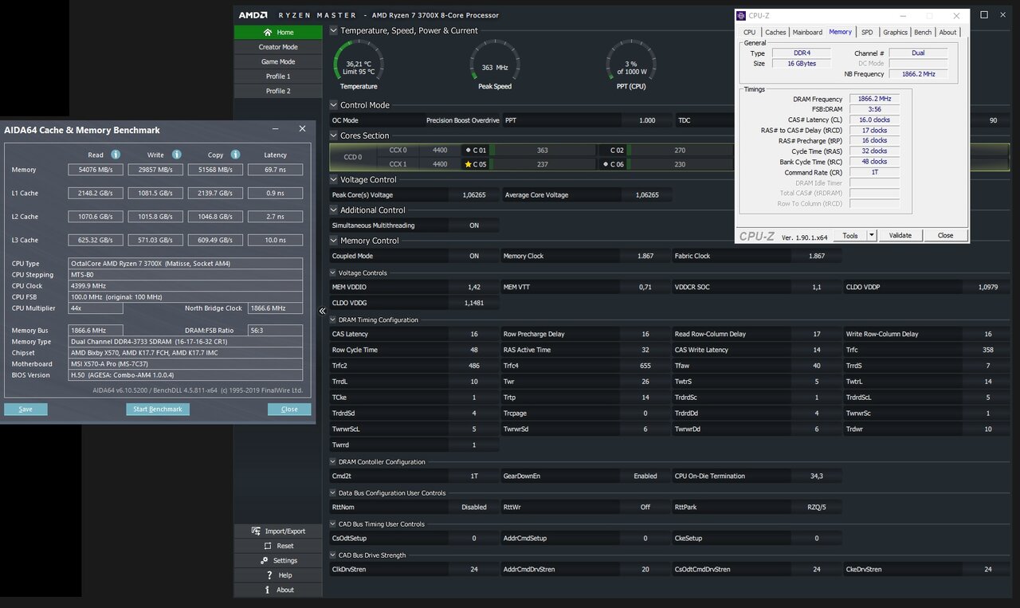Click the About info icon in the Ryzen Master sidebar
The height and width of the screenshot is (608, 1020).
(268, 590)
